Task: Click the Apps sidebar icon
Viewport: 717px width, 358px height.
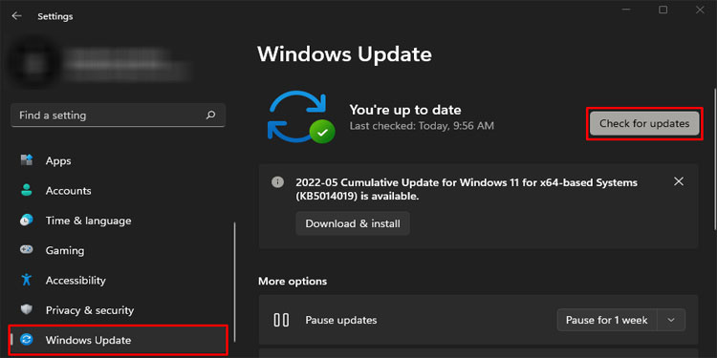Action: coord(27,160)
